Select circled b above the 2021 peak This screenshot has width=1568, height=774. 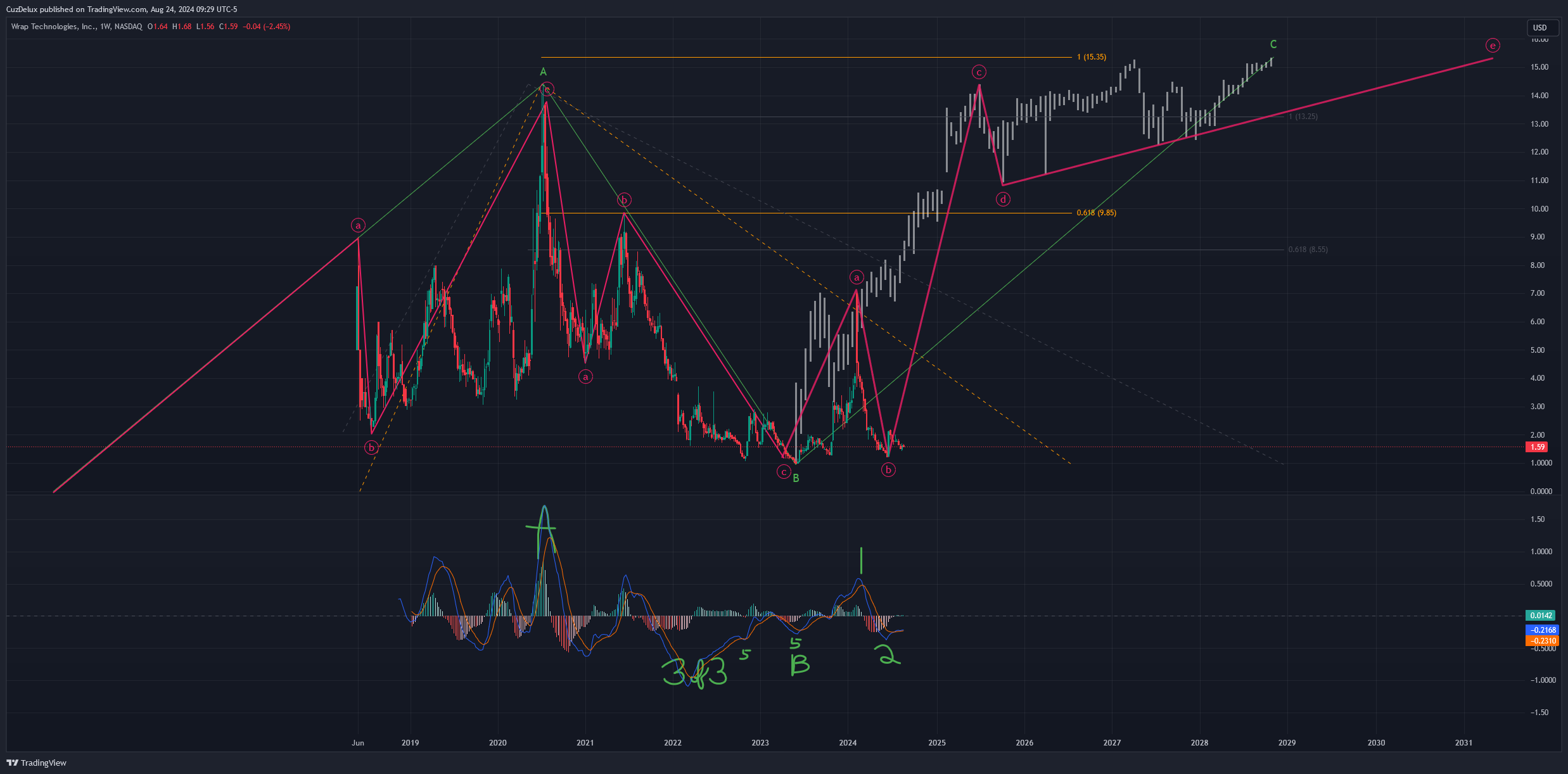[624, 201]
